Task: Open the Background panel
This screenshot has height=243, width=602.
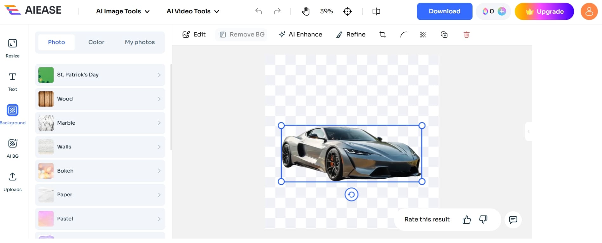Action: pos(13,115)
